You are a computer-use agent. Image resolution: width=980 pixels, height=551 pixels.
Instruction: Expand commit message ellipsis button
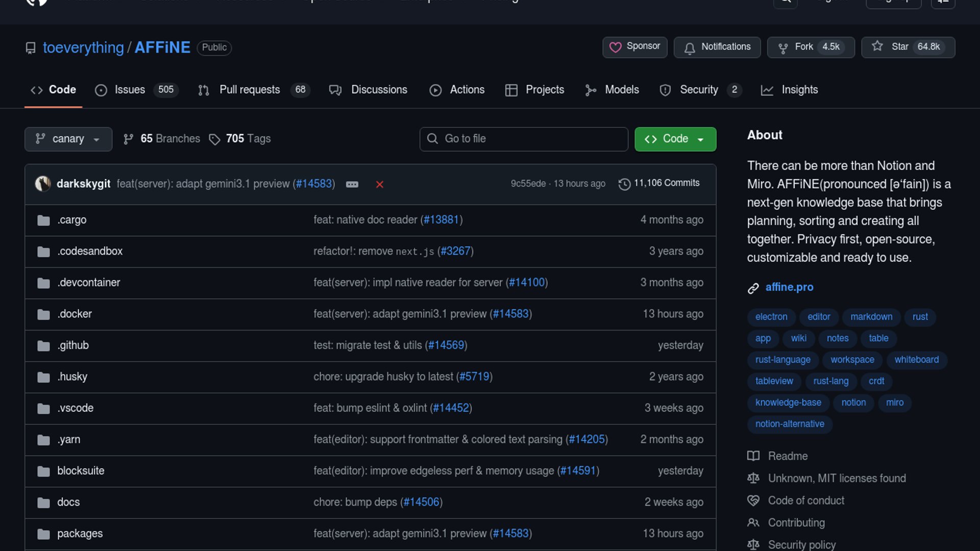352,184
